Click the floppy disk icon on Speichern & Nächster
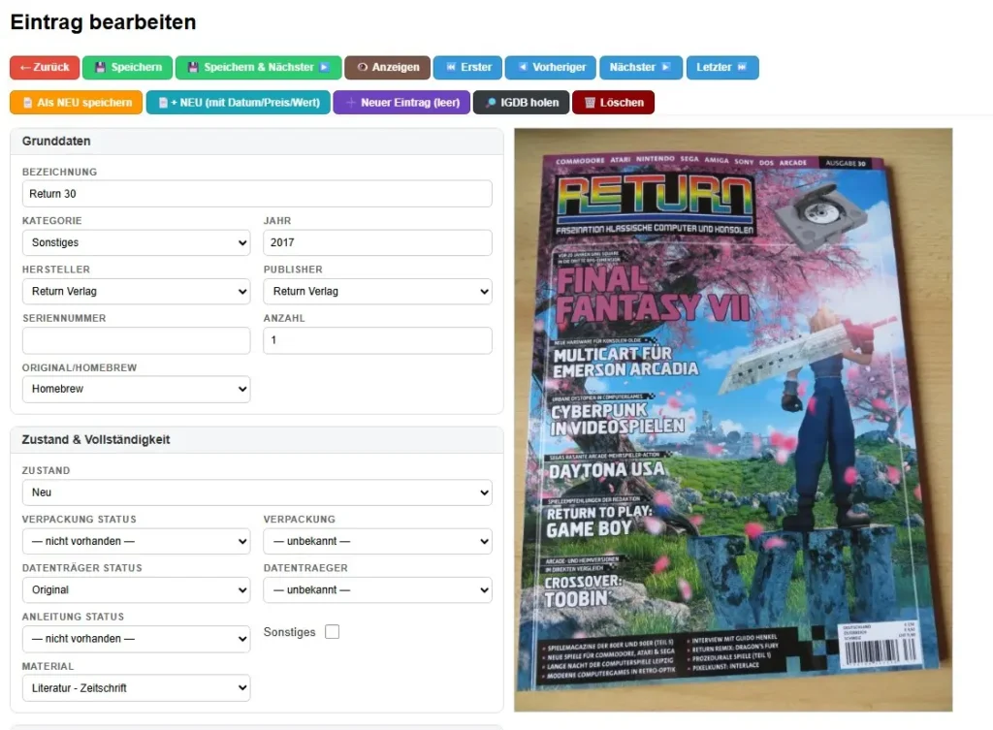 (193, 67)
